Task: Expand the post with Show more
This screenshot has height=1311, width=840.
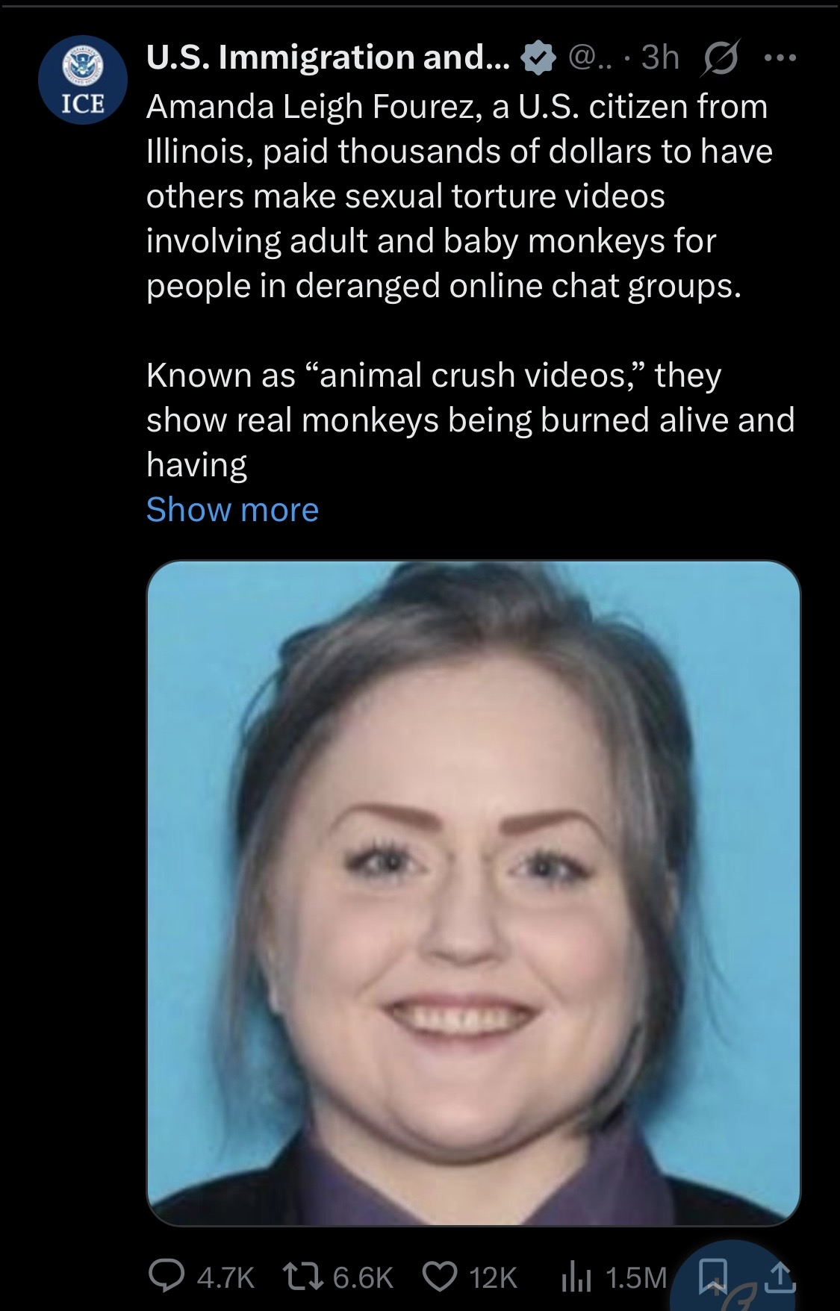Action: [232, 510]
